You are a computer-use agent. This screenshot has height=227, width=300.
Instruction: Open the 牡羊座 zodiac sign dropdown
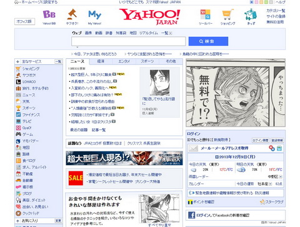[271, 184]
